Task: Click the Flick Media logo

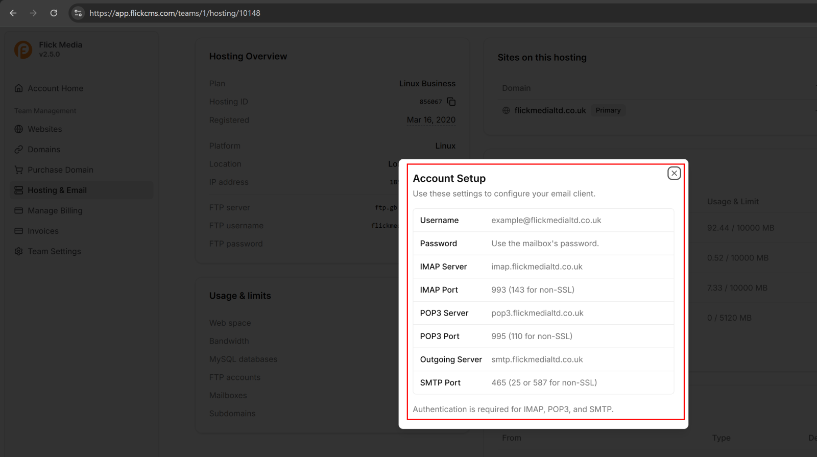Action: click(x=23, y=50)
